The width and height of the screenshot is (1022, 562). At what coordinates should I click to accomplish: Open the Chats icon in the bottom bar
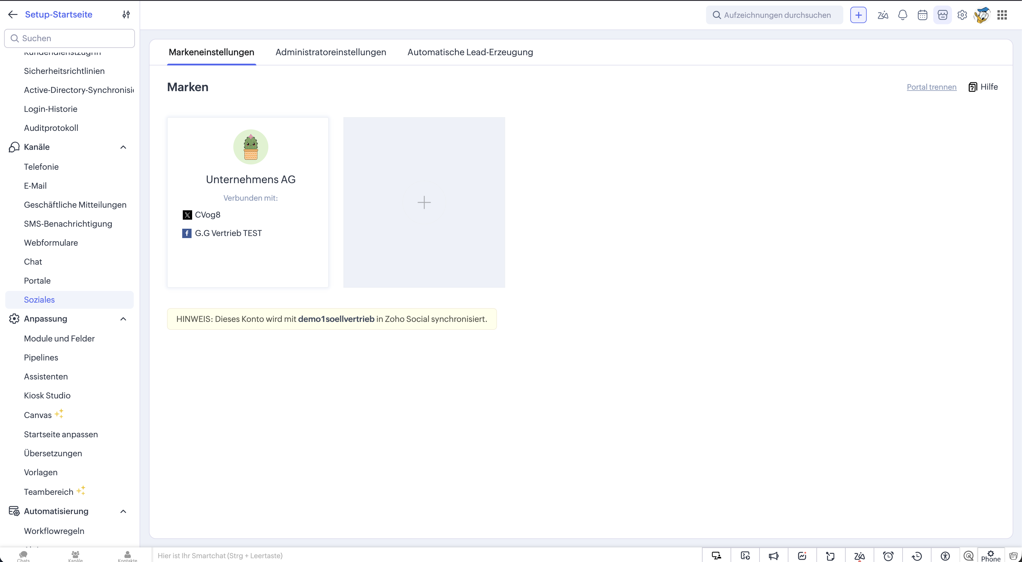[x=23, y=556]
